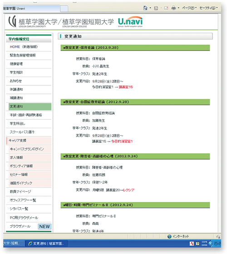Click red text 多目的演習室1 in second notice
Image resolution: width=227 pixels, height=254 pixels.
pos(122,142)
